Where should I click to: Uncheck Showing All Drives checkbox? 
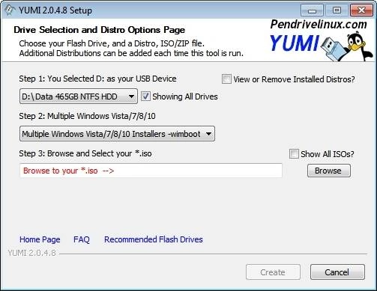(145, 97)
